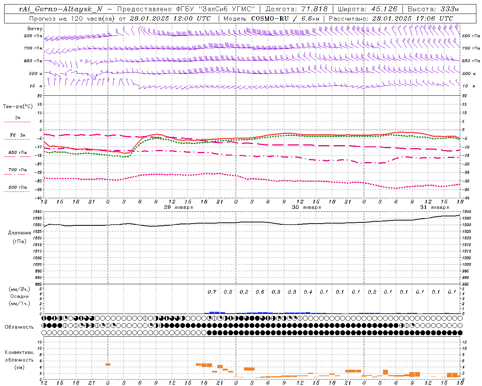The height and width of the screenshot is (386, 482).
Task: Click the provider text ФГБУ "ЗапСиб УГМС"
Action: pyautogui.click(x=216, y=9)
